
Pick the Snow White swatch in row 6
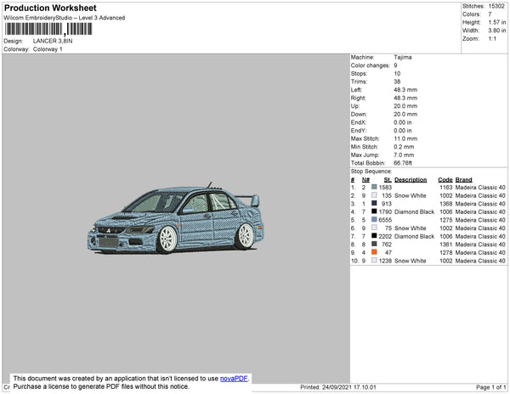point(374,228)
